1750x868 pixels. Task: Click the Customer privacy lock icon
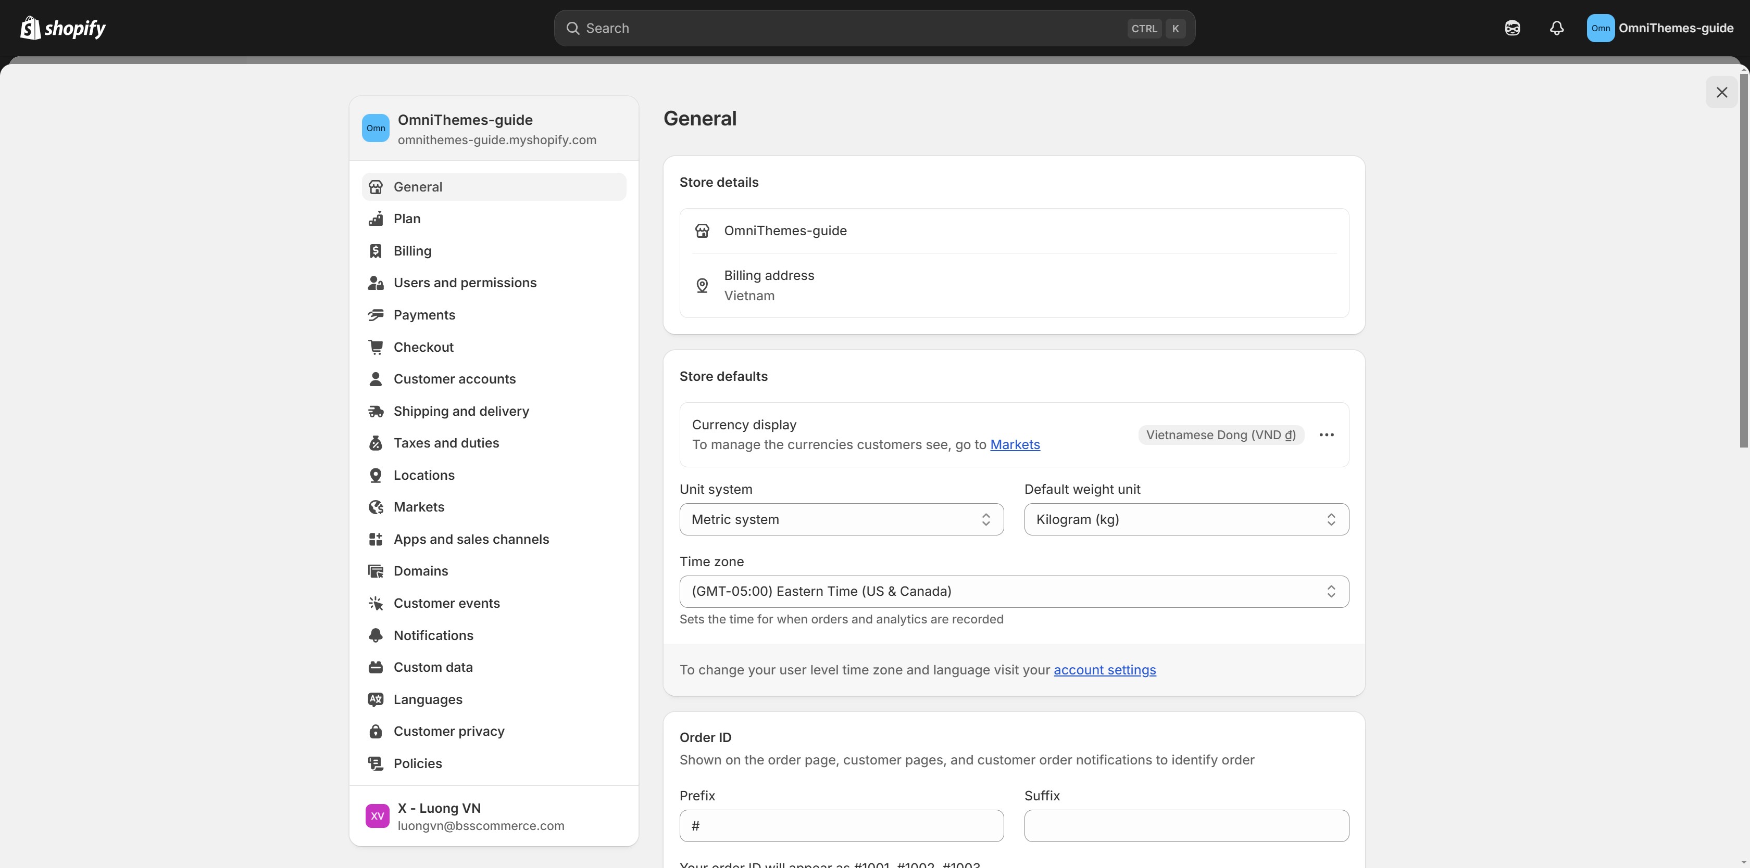point(376,732)
